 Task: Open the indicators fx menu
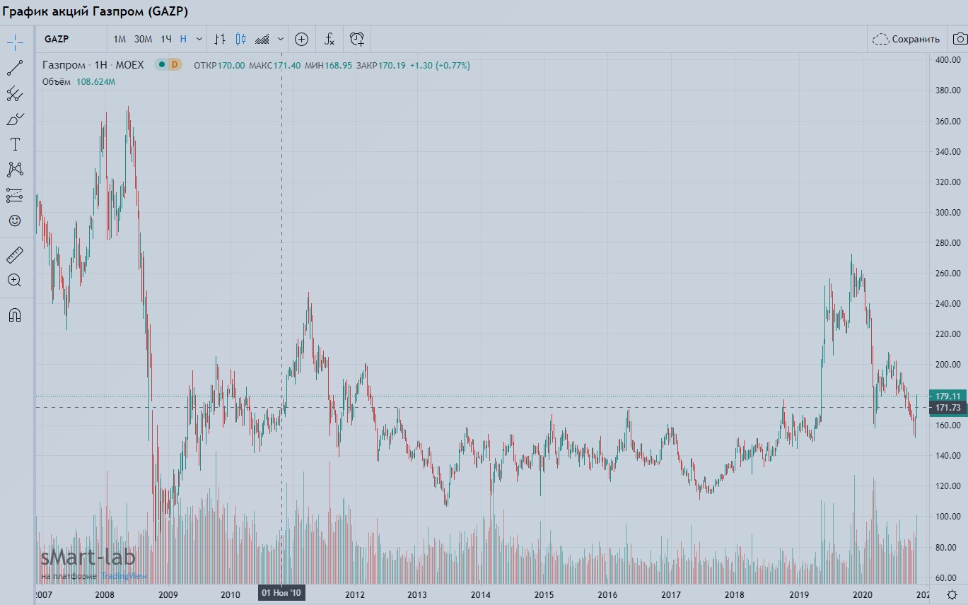tap(330, 39)
